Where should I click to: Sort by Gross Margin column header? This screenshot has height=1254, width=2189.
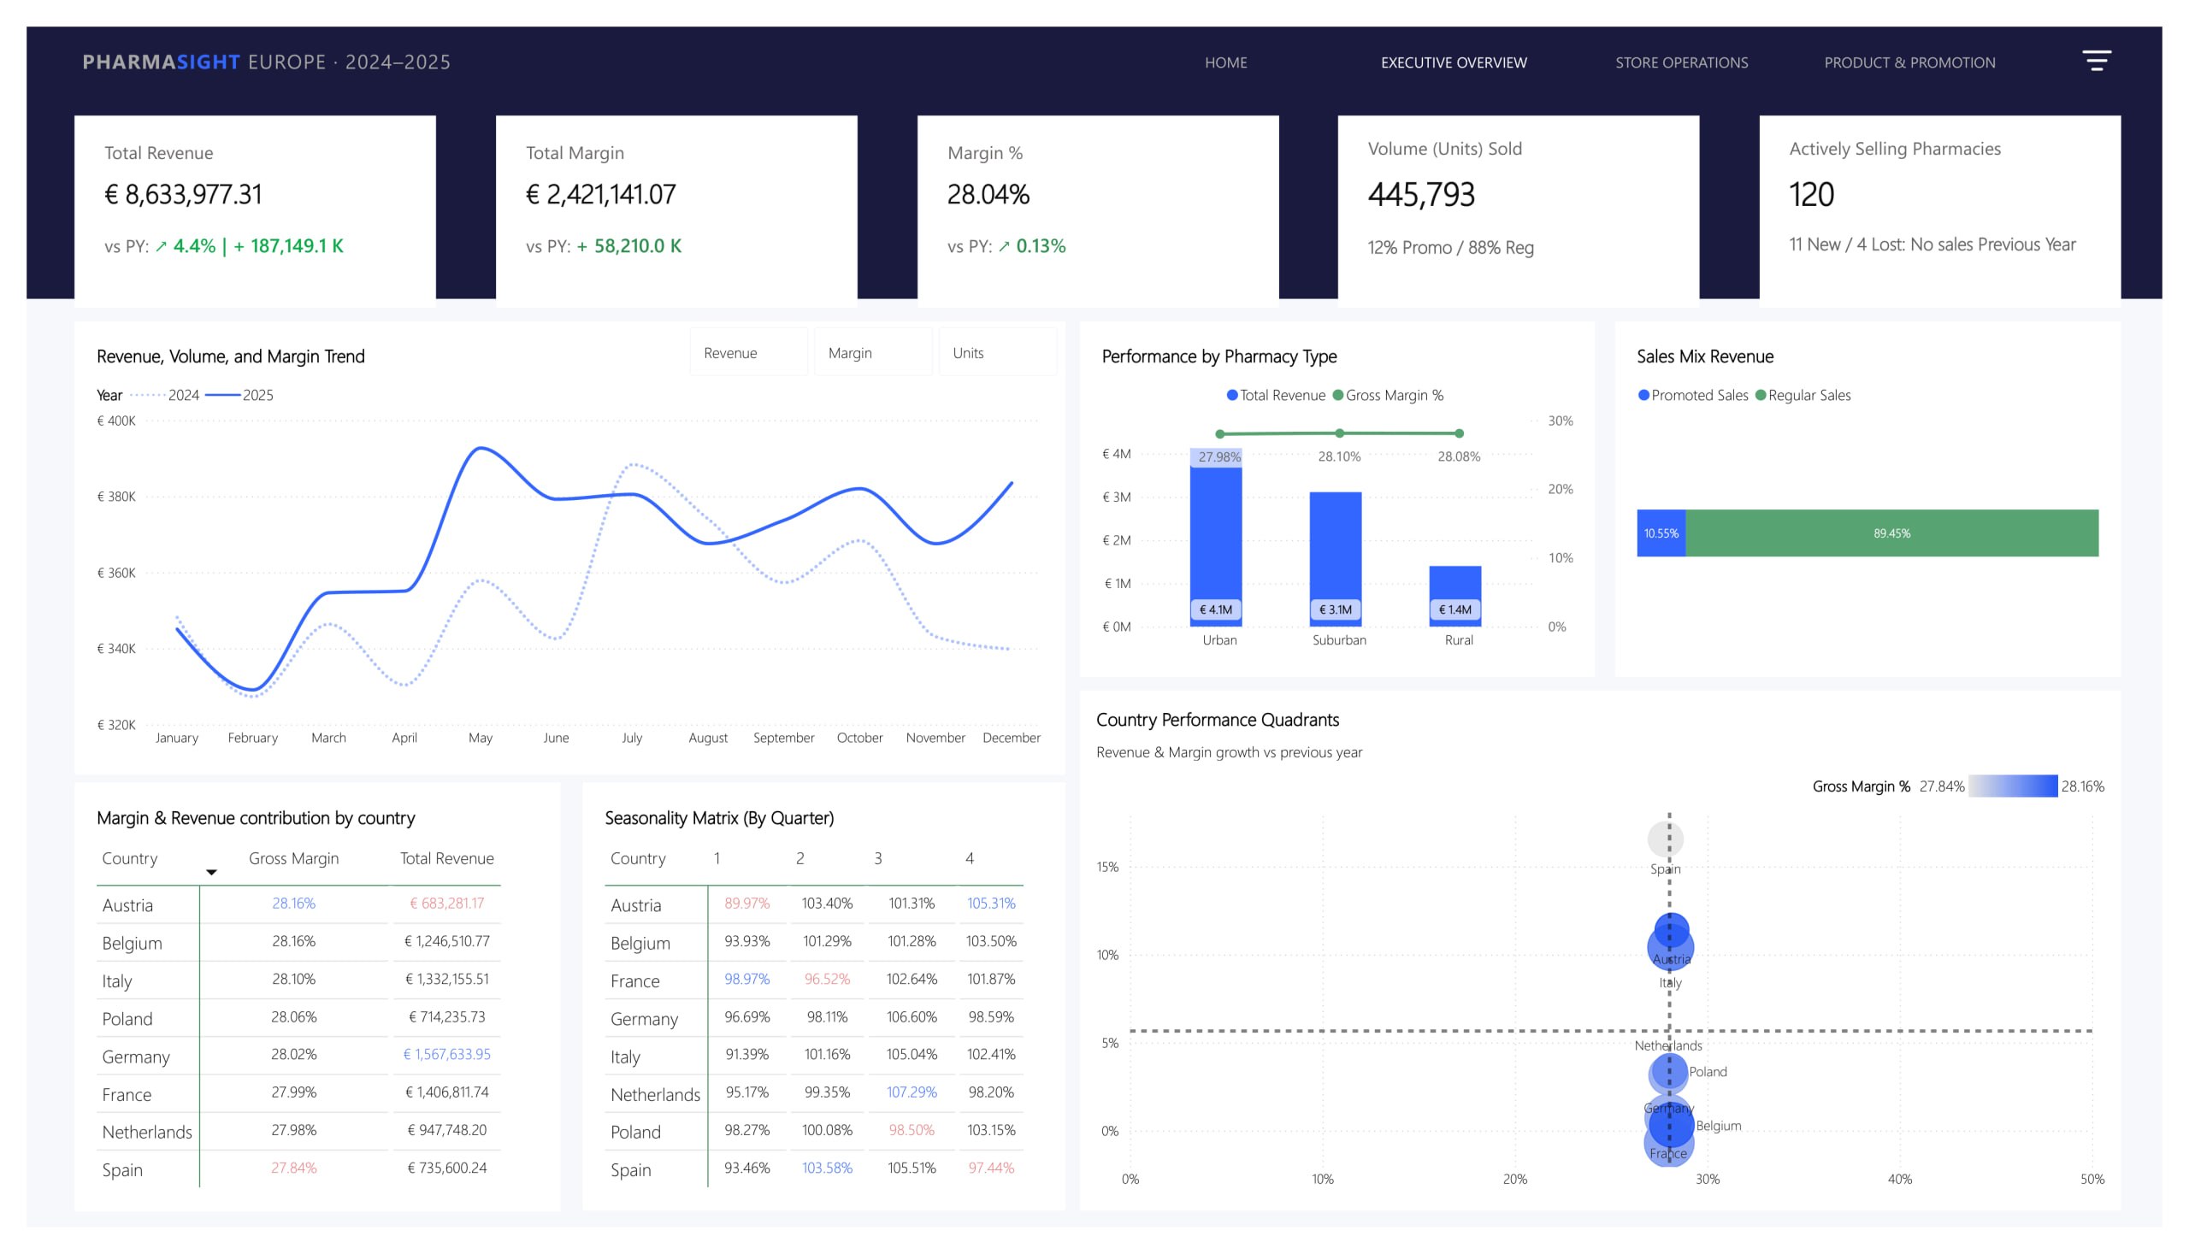(294, 858)
